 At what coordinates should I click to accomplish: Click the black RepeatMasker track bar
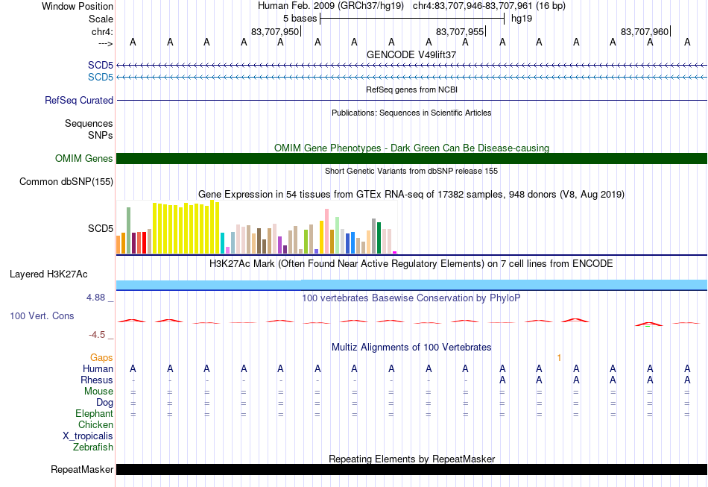411,469
